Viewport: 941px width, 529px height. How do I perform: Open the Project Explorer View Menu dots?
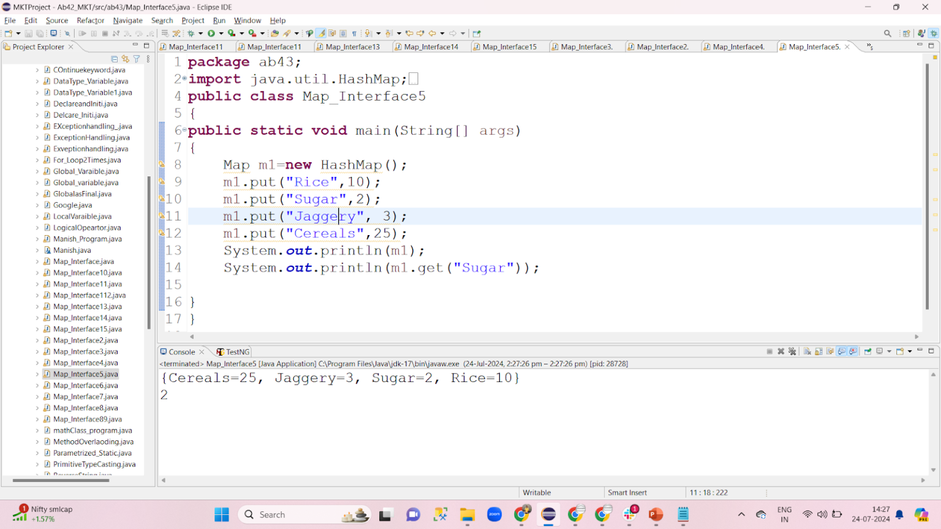(148, 59)
